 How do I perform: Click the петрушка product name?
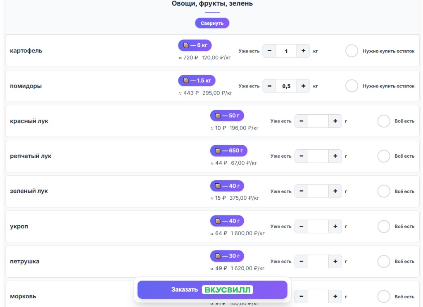coord(25,262)
